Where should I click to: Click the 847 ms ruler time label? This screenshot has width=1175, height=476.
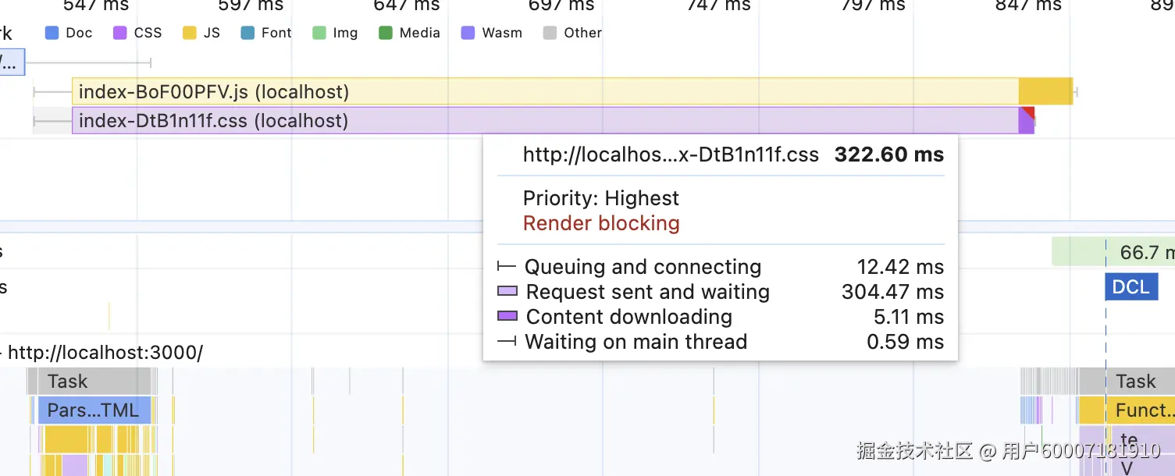[x=1028, y=6]
